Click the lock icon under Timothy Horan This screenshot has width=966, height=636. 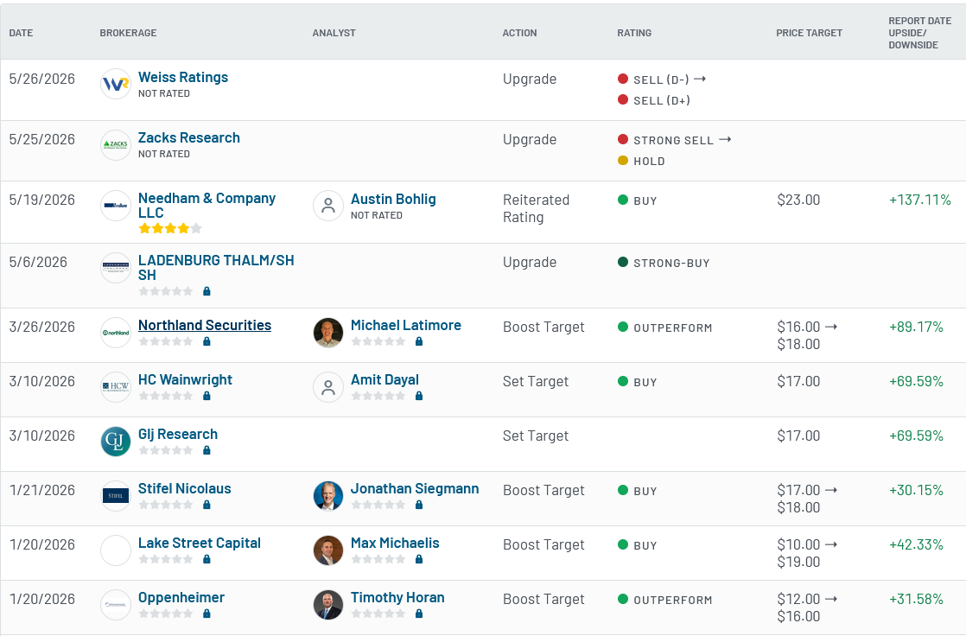(419, 614)
